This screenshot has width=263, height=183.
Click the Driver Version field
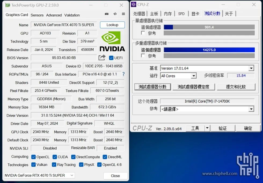point(78,115)
